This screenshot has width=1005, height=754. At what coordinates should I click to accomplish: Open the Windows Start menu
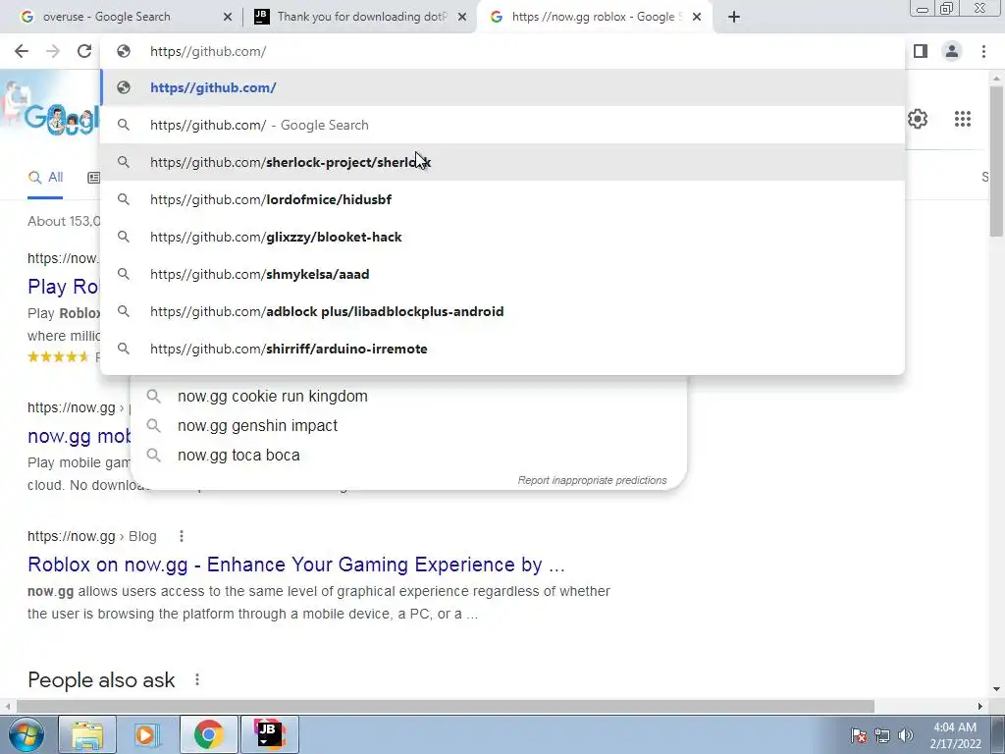click(x=26, y=734)
